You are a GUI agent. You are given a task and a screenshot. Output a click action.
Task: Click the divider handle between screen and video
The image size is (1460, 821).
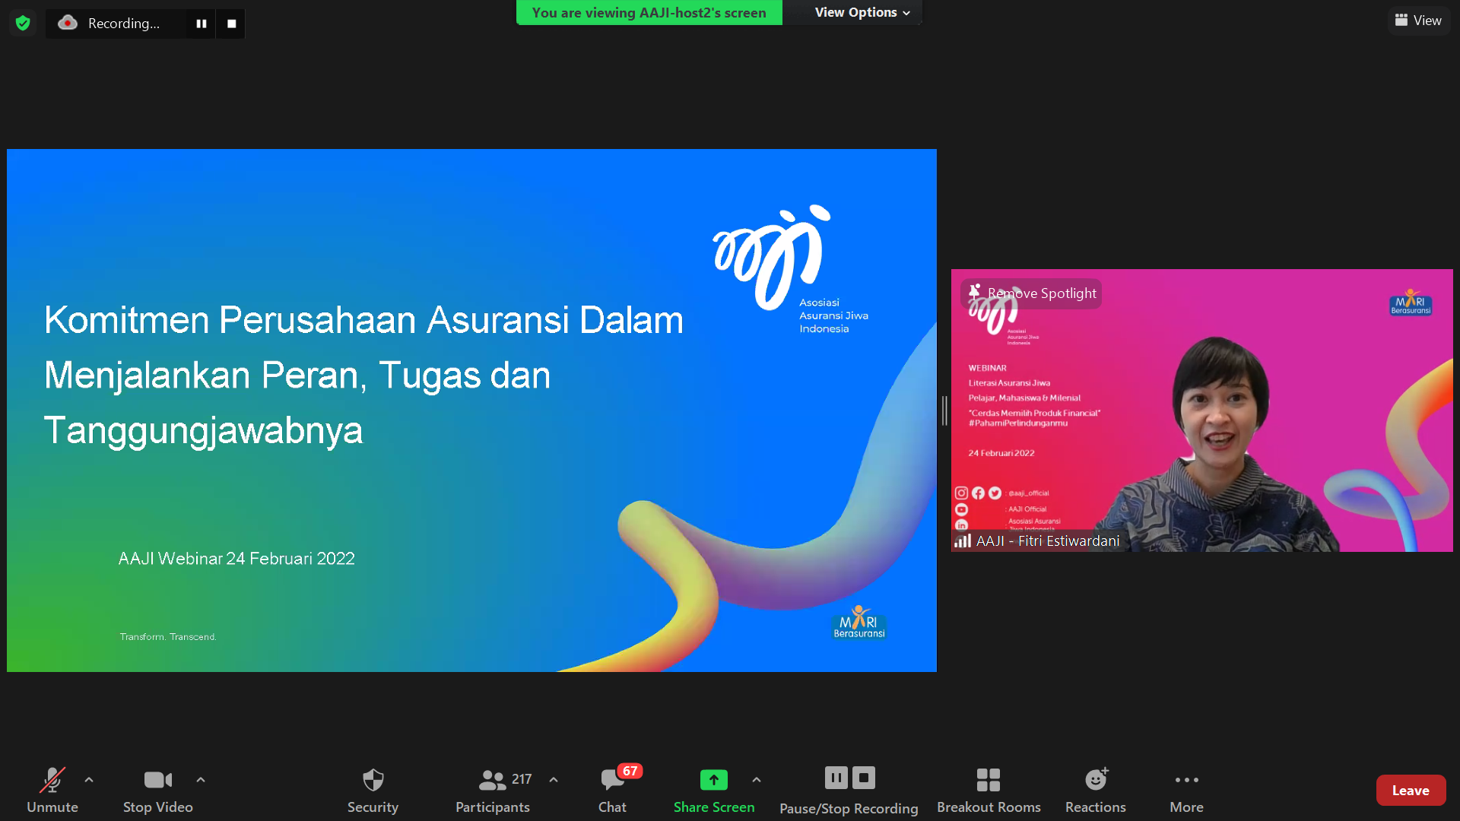[x=944, y=410]
